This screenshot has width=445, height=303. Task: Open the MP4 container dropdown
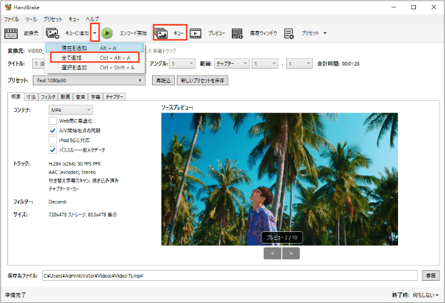click(70, 109)
